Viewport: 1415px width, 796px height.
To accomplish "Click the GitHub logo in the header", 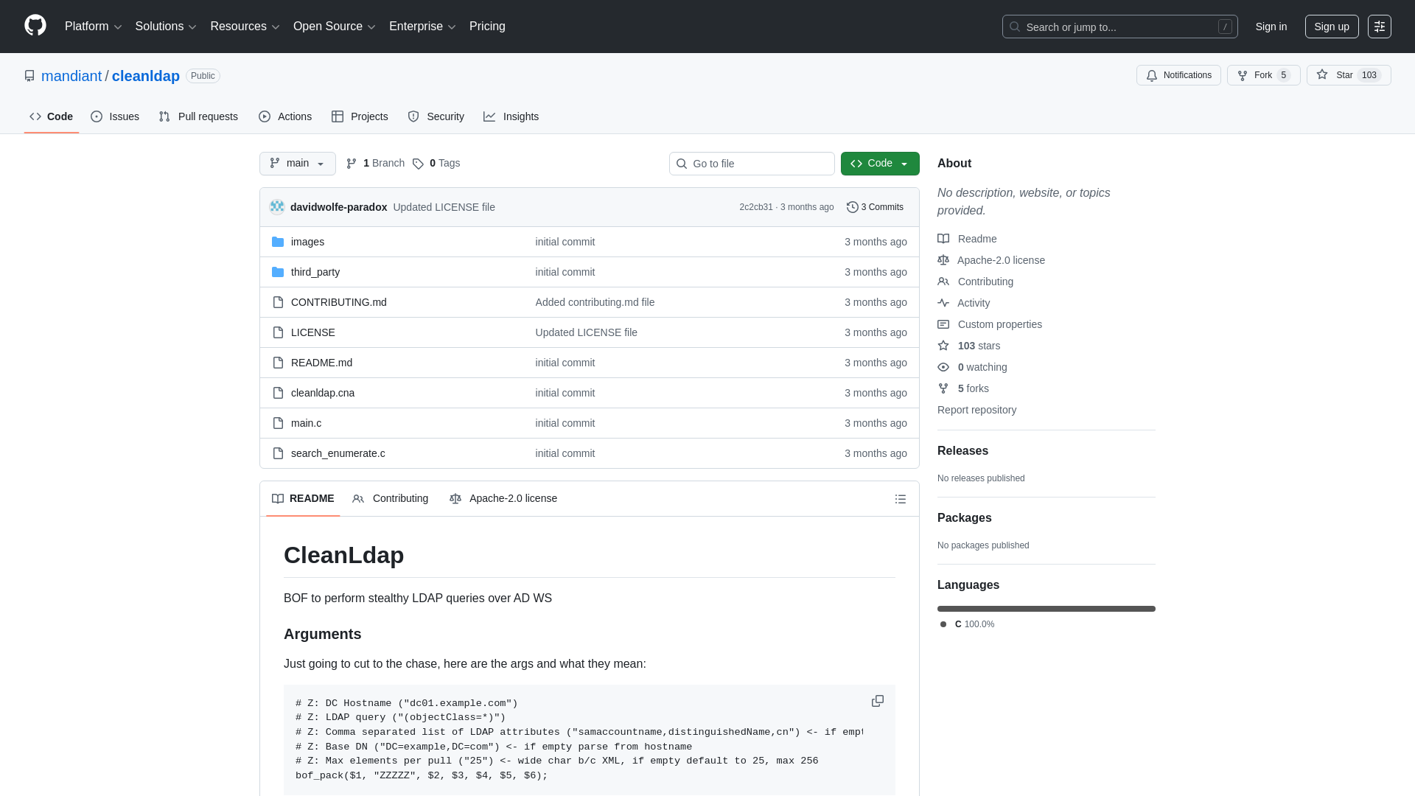I will [x=35, y=27].
